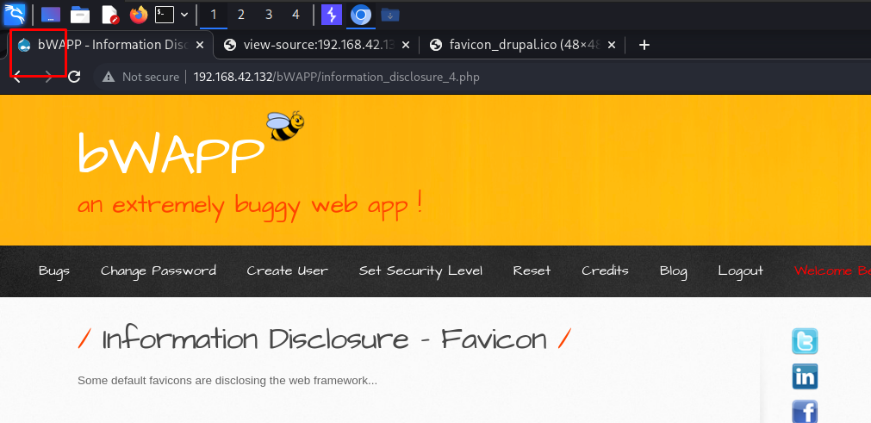This screenshot has width=871, height=423.
Task: Switch to workspace 2
Action: point(240,15)
